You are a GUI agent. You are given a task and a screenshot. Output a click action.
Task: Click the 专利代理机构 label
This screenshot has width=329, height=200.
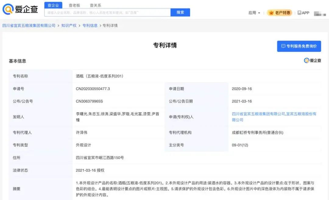pyautogui.click(x=180, y=132)
